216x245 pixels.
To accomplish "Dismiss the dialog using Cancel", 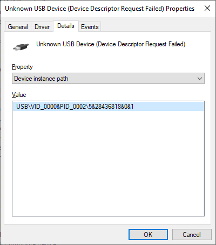I will pyautogui.click(x=192, y=234).
